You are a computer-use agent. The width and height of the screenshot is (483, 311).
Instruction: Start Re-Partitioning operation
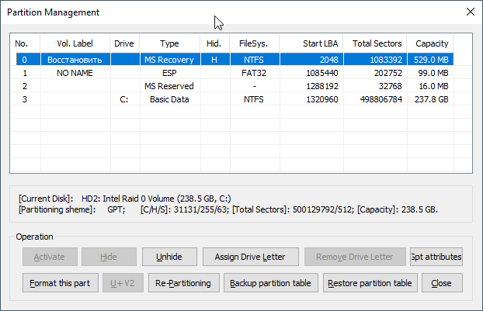pos(183,283)
